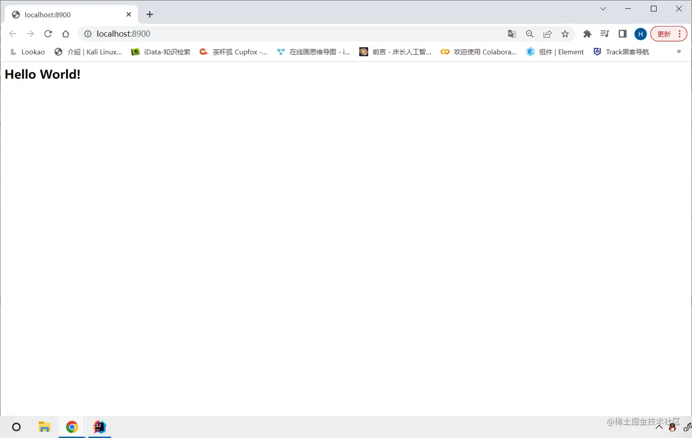Click the 更新 update button
This screenshot has height=438, width=692.
coord(664,34)
